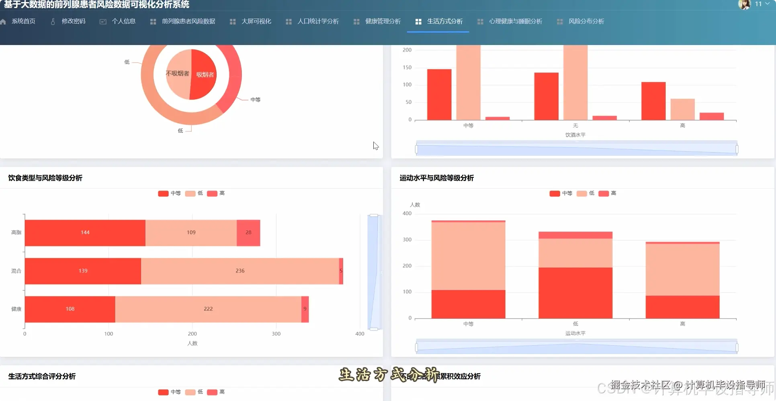Click the home icon beside 系统首页
The width and height of the screenshot is (776, 401).
point(3,22)
